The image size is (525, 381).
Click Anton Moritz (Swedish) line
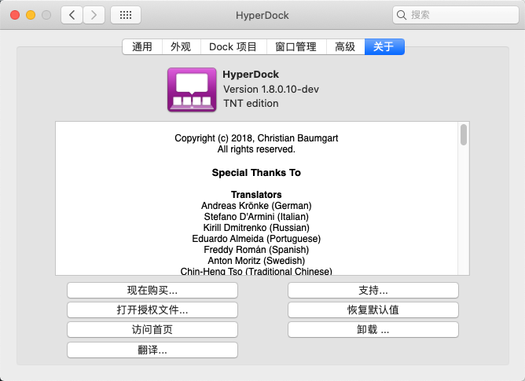(x=256, y=261)
